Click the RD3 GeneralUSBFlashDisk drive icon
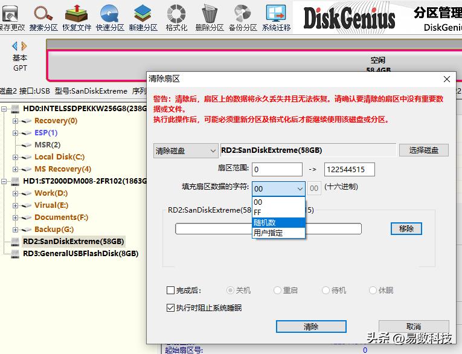Viewport: 462px width, 354px height. [15, 254]
